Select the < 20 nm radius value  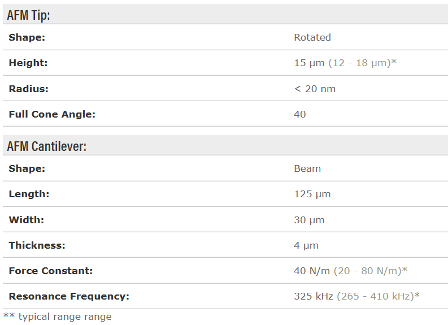[315, 89]
